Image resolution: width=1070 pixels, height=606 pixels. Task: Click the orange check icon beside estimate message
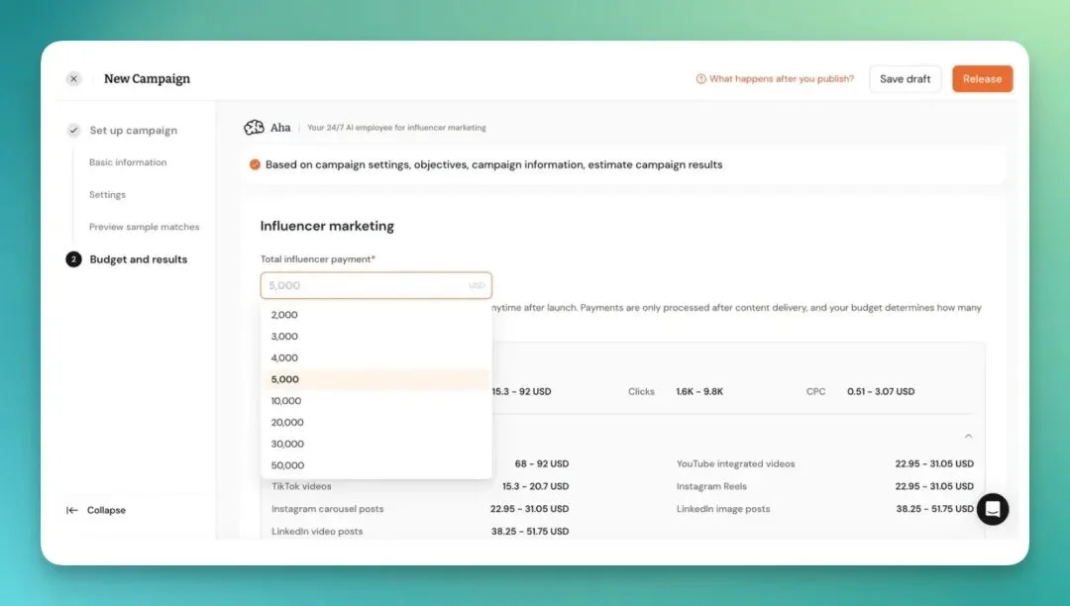255,164
